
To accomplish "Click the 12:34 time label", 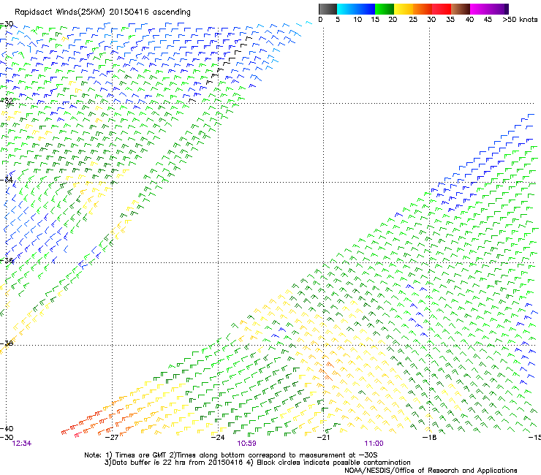I will [x=22, y=444].
